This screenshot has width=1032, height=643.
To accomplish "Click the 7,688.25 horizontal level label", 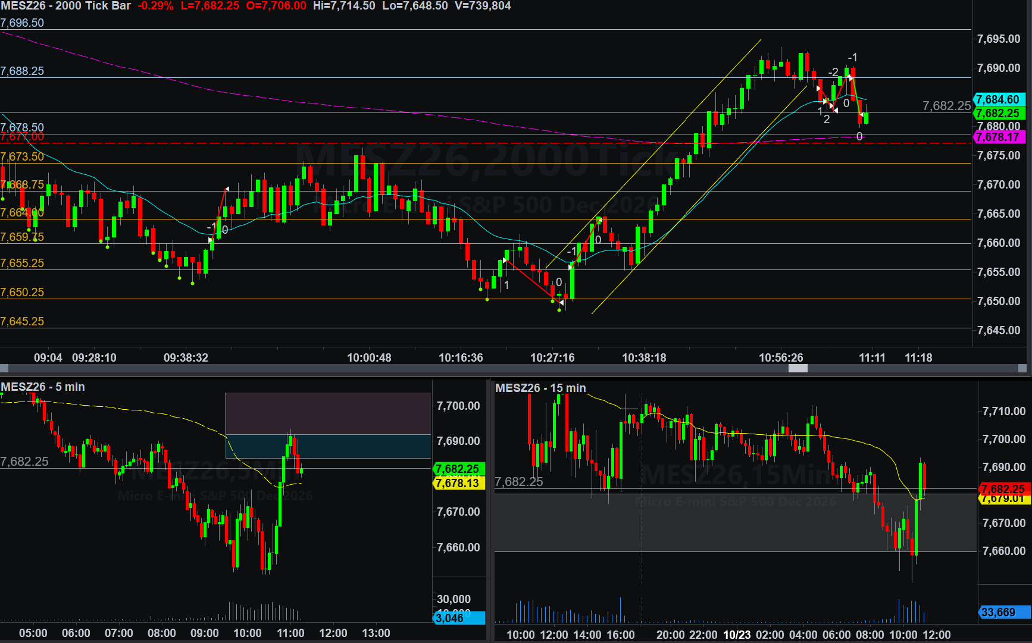I will [22, 71].
